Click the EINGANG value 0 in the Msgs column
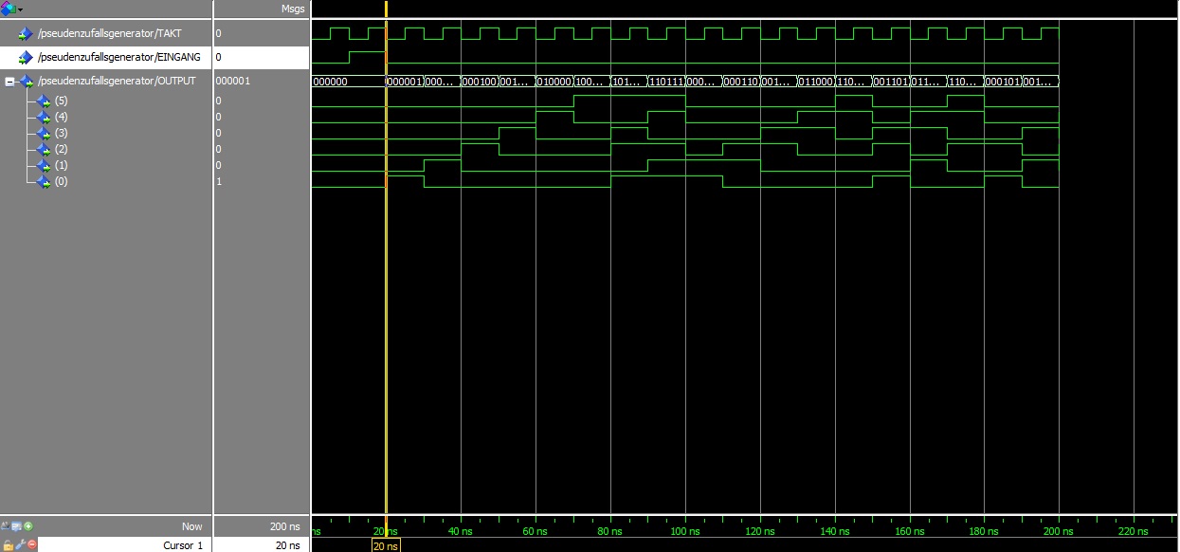 pos(219,58)
